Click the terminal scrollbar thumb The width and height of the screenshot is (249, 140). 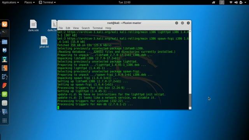(x=190, y=100)
